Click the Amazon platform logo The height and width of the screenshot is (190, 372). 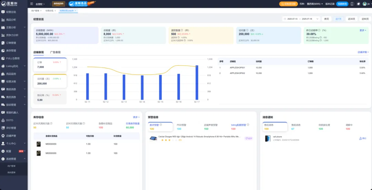pyautogui.click(x=58, y=4)
